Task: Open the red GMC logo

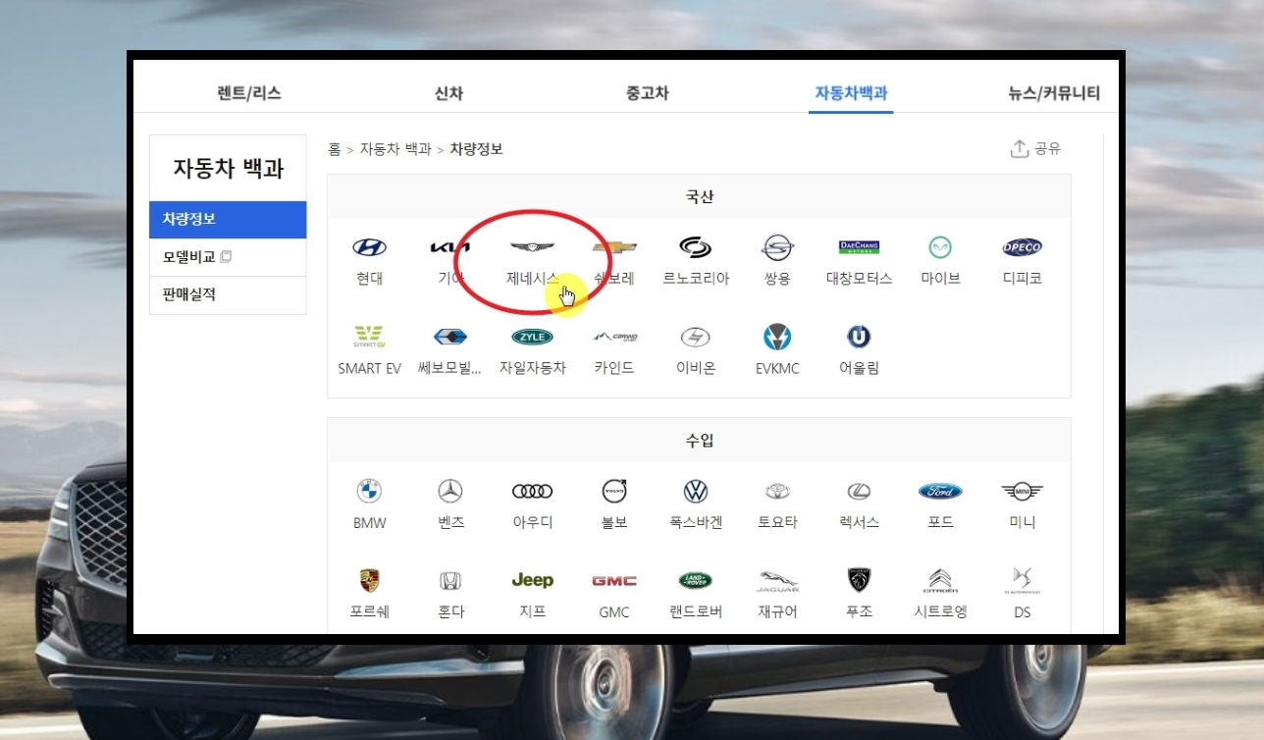Action: click(x=614, y=581)
